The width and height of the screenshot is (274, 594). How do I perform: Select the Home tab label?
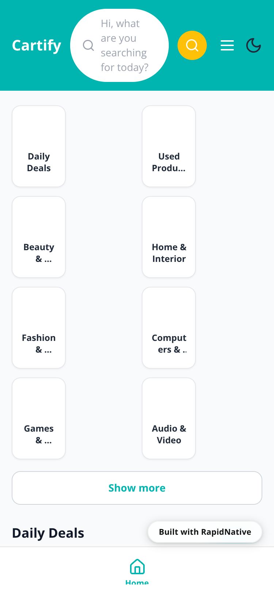[x=137, y=582]
